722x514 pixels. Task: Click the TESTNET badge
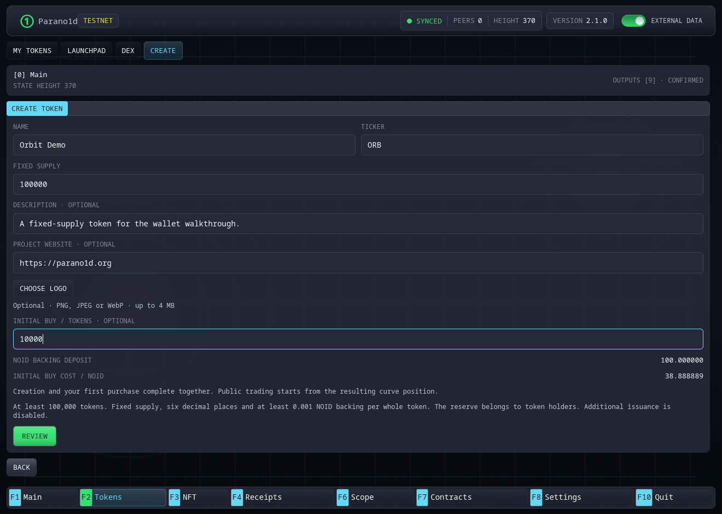coord(98,21)
